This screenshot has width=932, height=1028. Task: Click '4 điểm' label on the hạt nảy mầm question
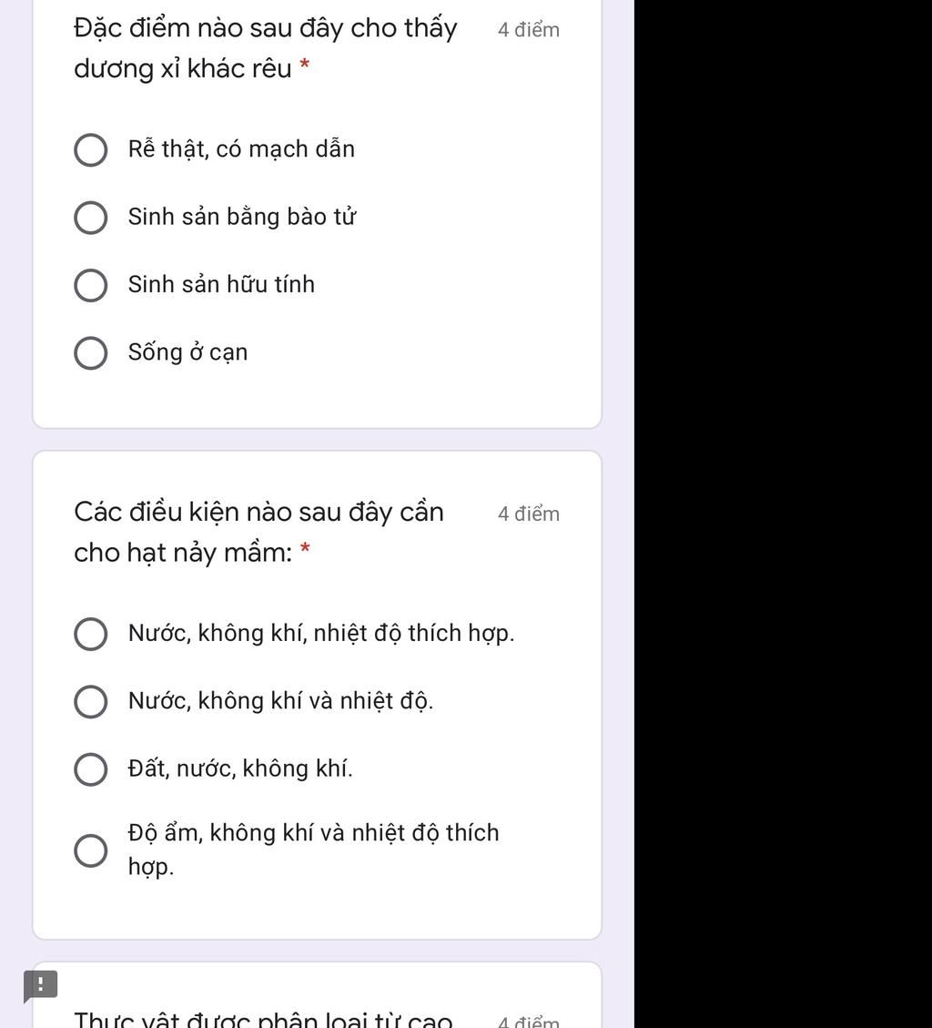click(529, 514)
